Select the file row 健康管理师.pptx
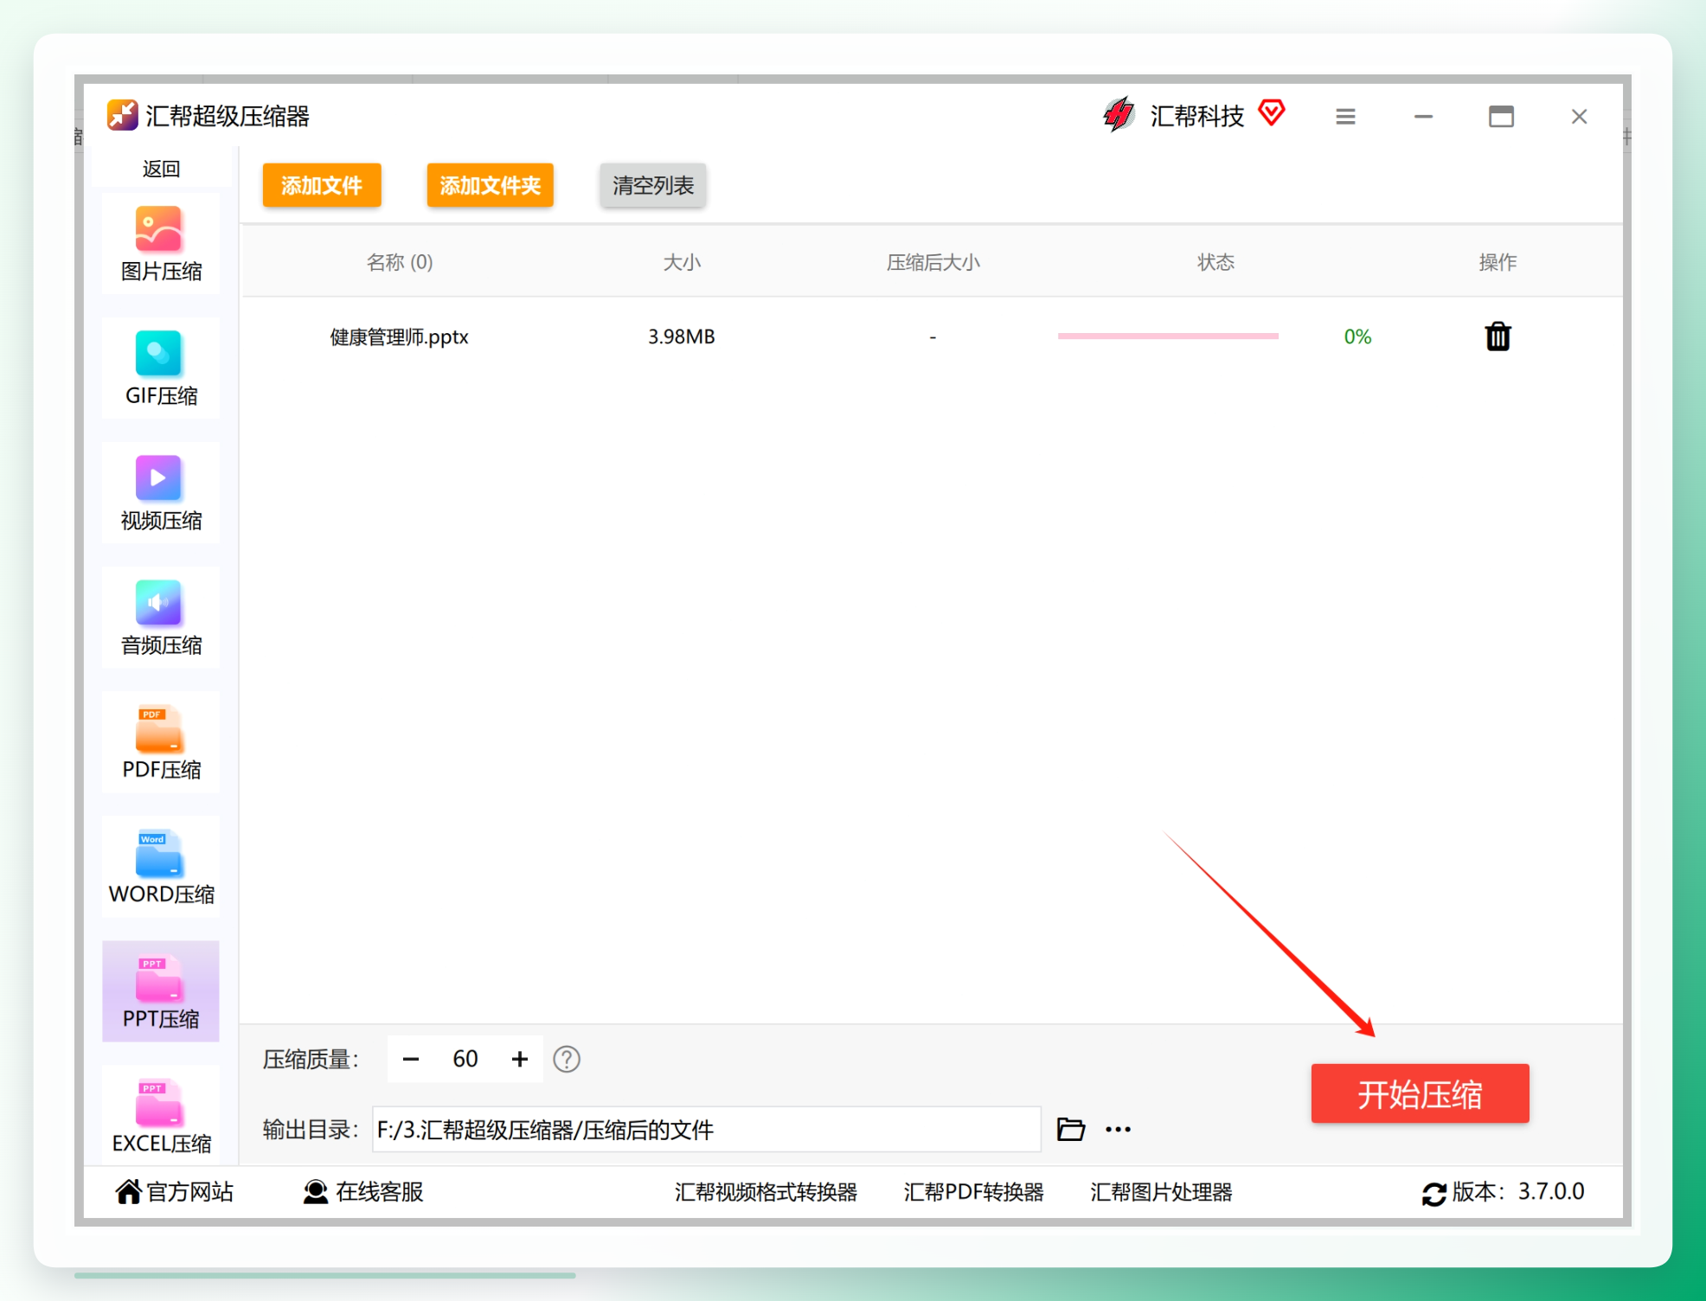1706x1301 pixels. 931,336
